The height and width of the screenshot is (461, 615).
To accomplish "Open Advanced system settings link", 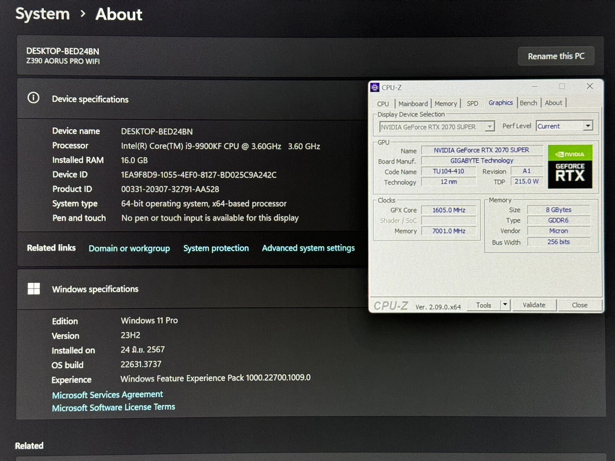I will point(308,248).
